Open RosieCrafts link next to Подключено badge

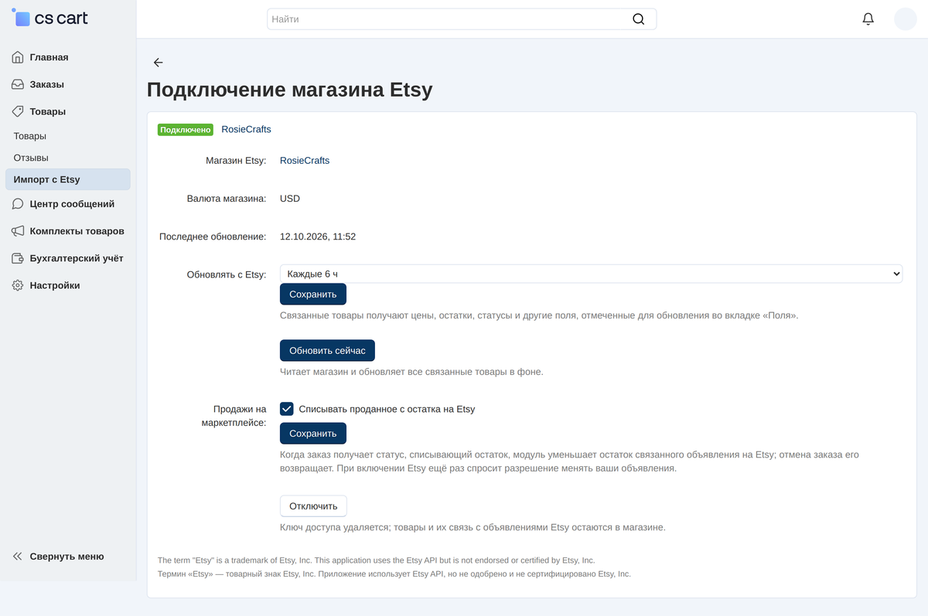246,129
